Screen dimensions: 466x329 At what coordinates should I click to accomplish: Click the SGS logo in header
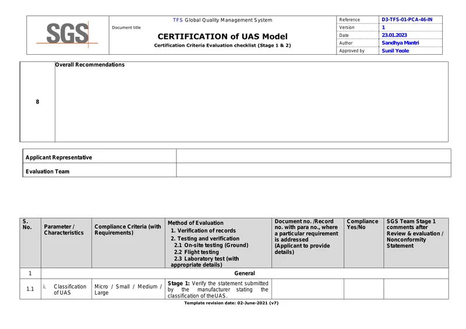click(68, 34)
